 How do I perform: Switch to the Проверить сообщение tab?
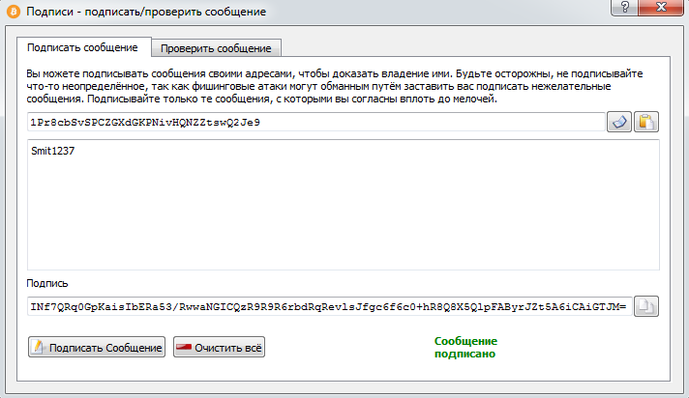[x=217, y=48]
